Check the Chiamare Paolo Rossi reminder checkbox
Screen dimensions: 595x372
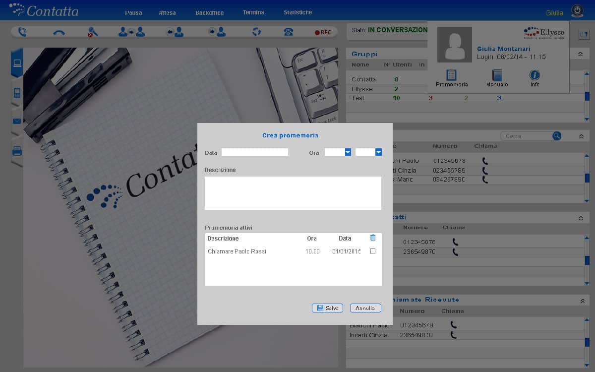tap(373, 251)
